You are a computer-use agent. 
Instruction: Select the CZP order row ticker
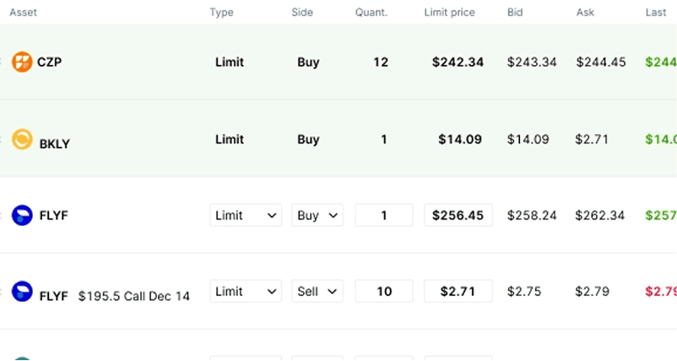(51, 62)
